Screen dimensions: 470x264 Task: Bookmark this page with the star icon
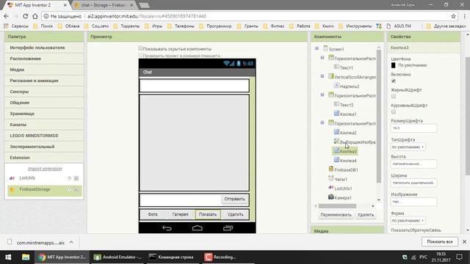coord(453,16)
